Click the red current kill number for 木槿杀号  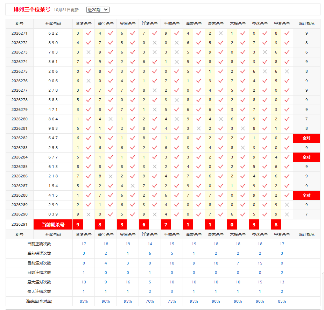click(232, 224)
